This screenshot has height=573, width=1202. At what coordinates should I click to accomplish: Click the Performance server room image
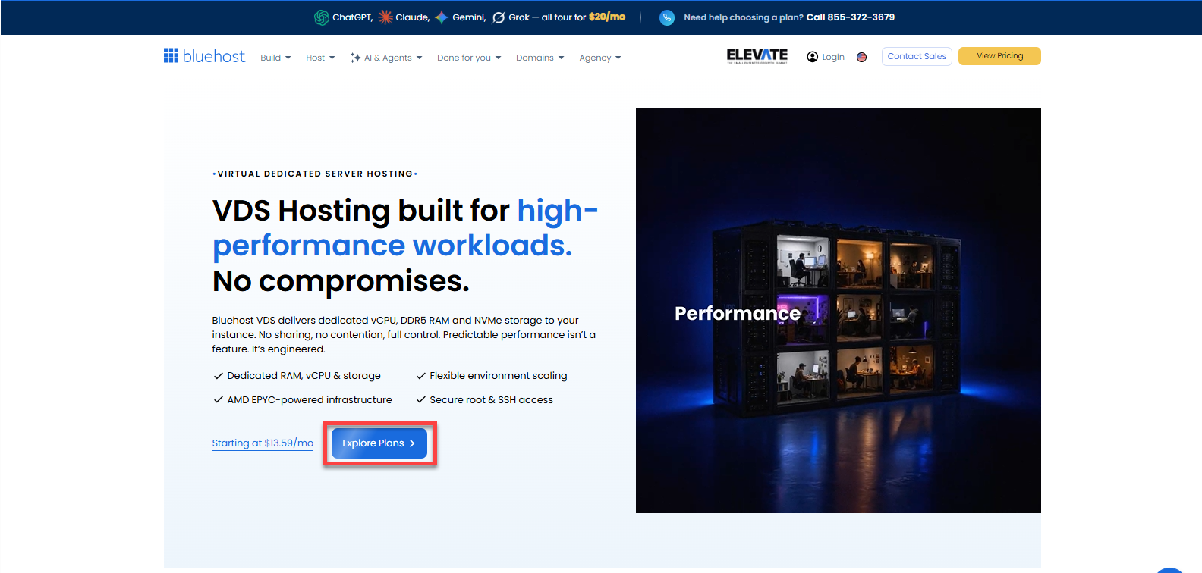point(839,311)
